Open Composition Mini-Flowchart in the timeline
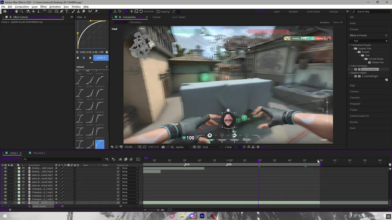Viewport: 392px width, 220px height. pos(107,159)
